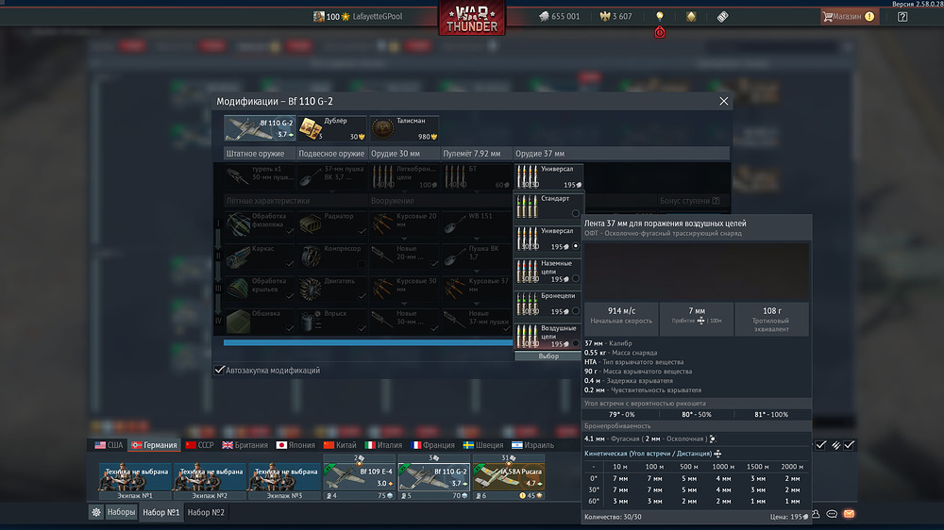Expand the Курсовые 20 мм arrow

pos(404,239)
